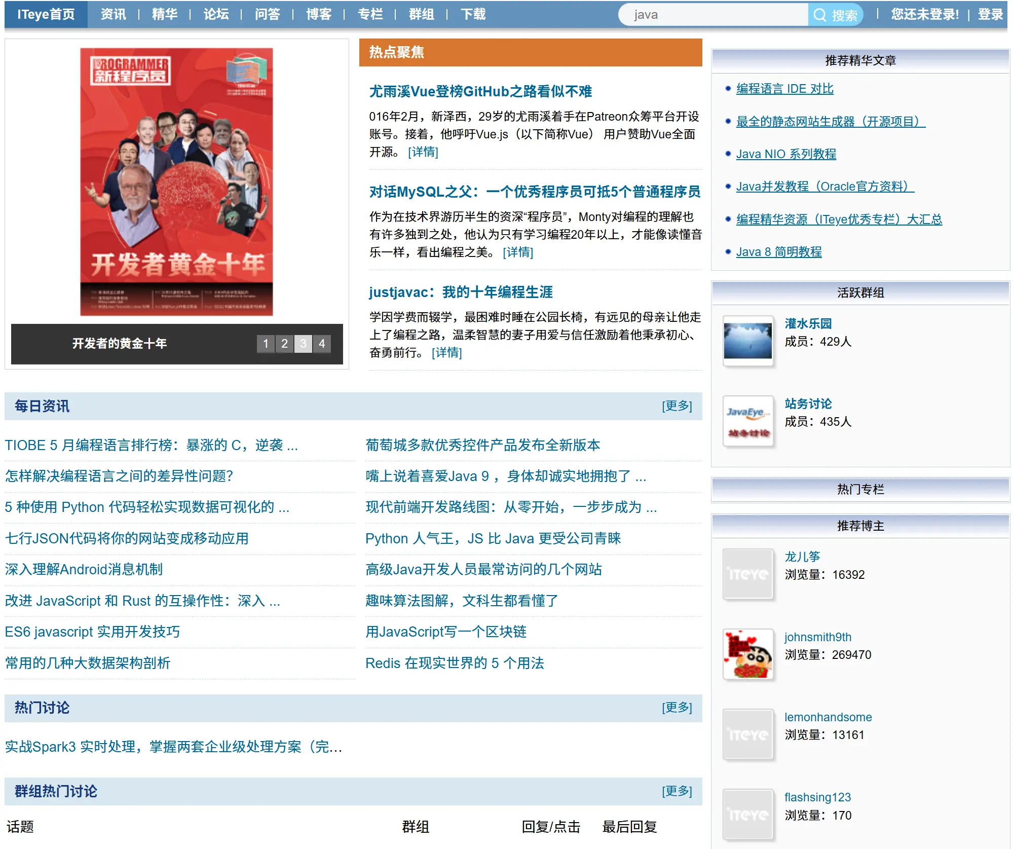The image size is (1013, 849).
Task: Switch carousel to slide 4
Action: tap(322, 344)
